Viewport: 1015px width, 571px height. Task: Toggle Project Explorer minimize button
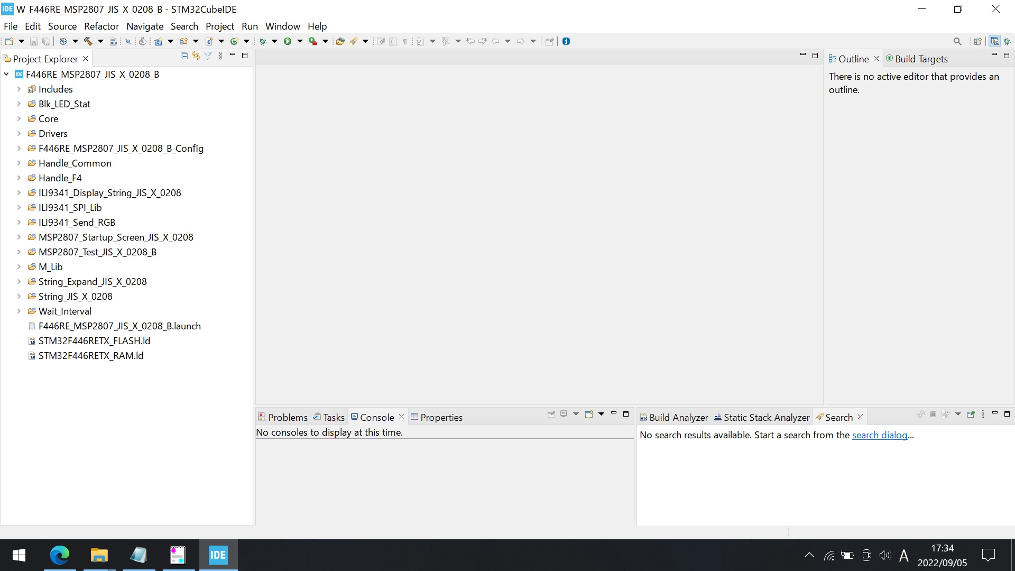click(235, 55)
